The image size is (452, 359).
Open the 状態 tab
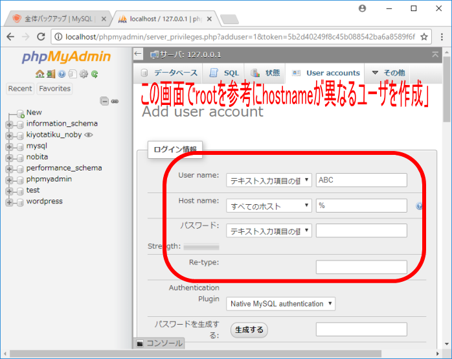click(266, 73)
